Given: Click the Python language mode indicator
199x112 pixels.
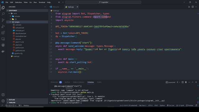Looking at the screenshot, I should [162, 105].
